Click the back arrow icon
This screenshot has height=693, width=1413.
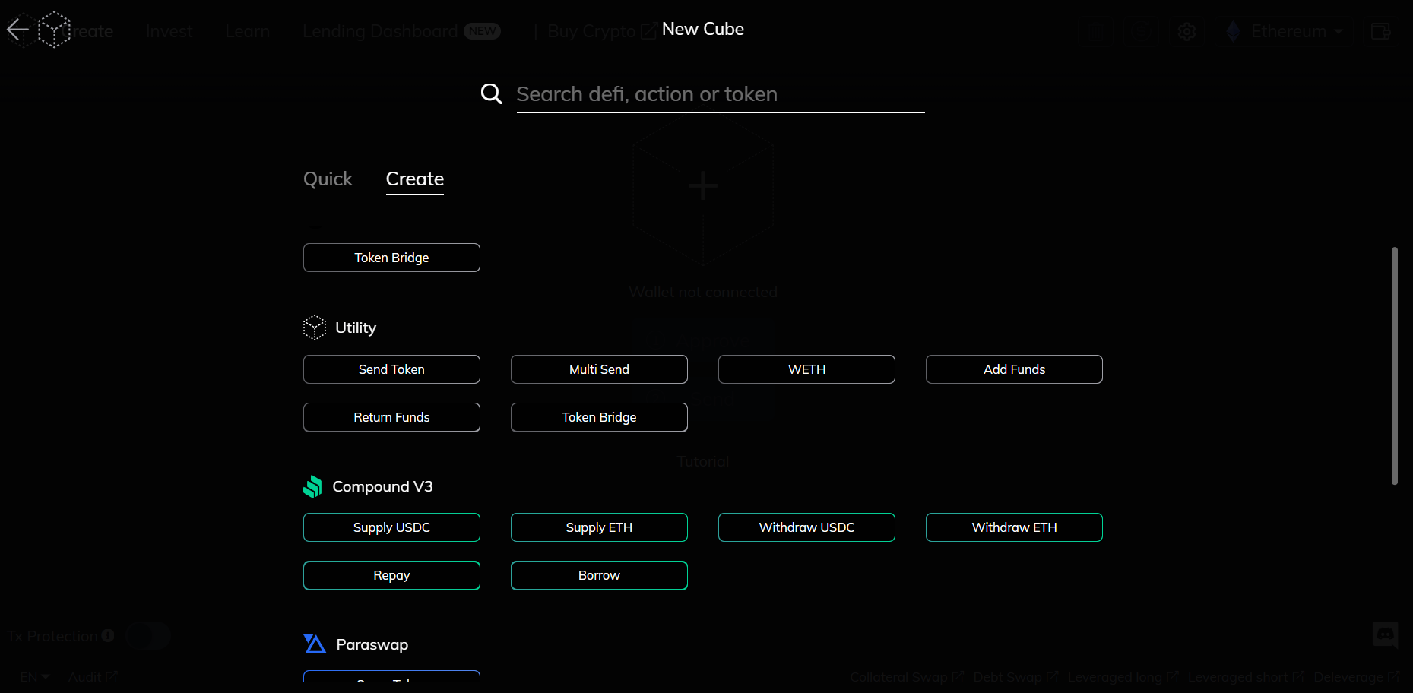(x=18, y=30)
